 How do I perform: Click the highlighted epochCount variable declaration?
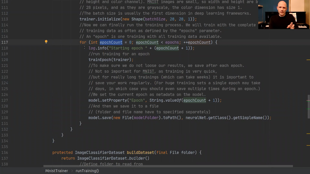coord(111,42)
